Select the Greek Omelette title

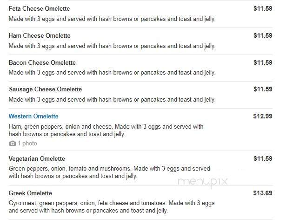[30, 193]
